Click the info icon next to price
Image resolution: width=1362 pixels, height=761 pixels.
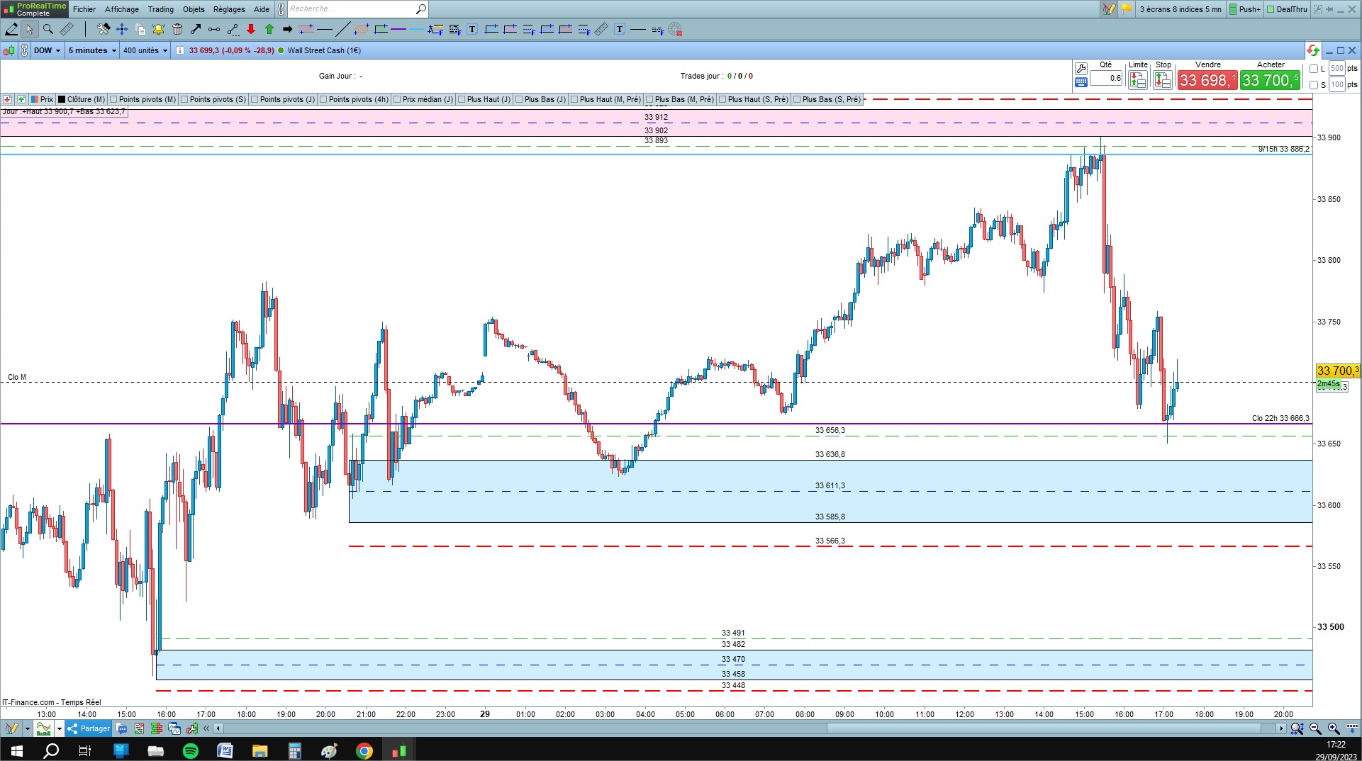(x=180, y=50)
